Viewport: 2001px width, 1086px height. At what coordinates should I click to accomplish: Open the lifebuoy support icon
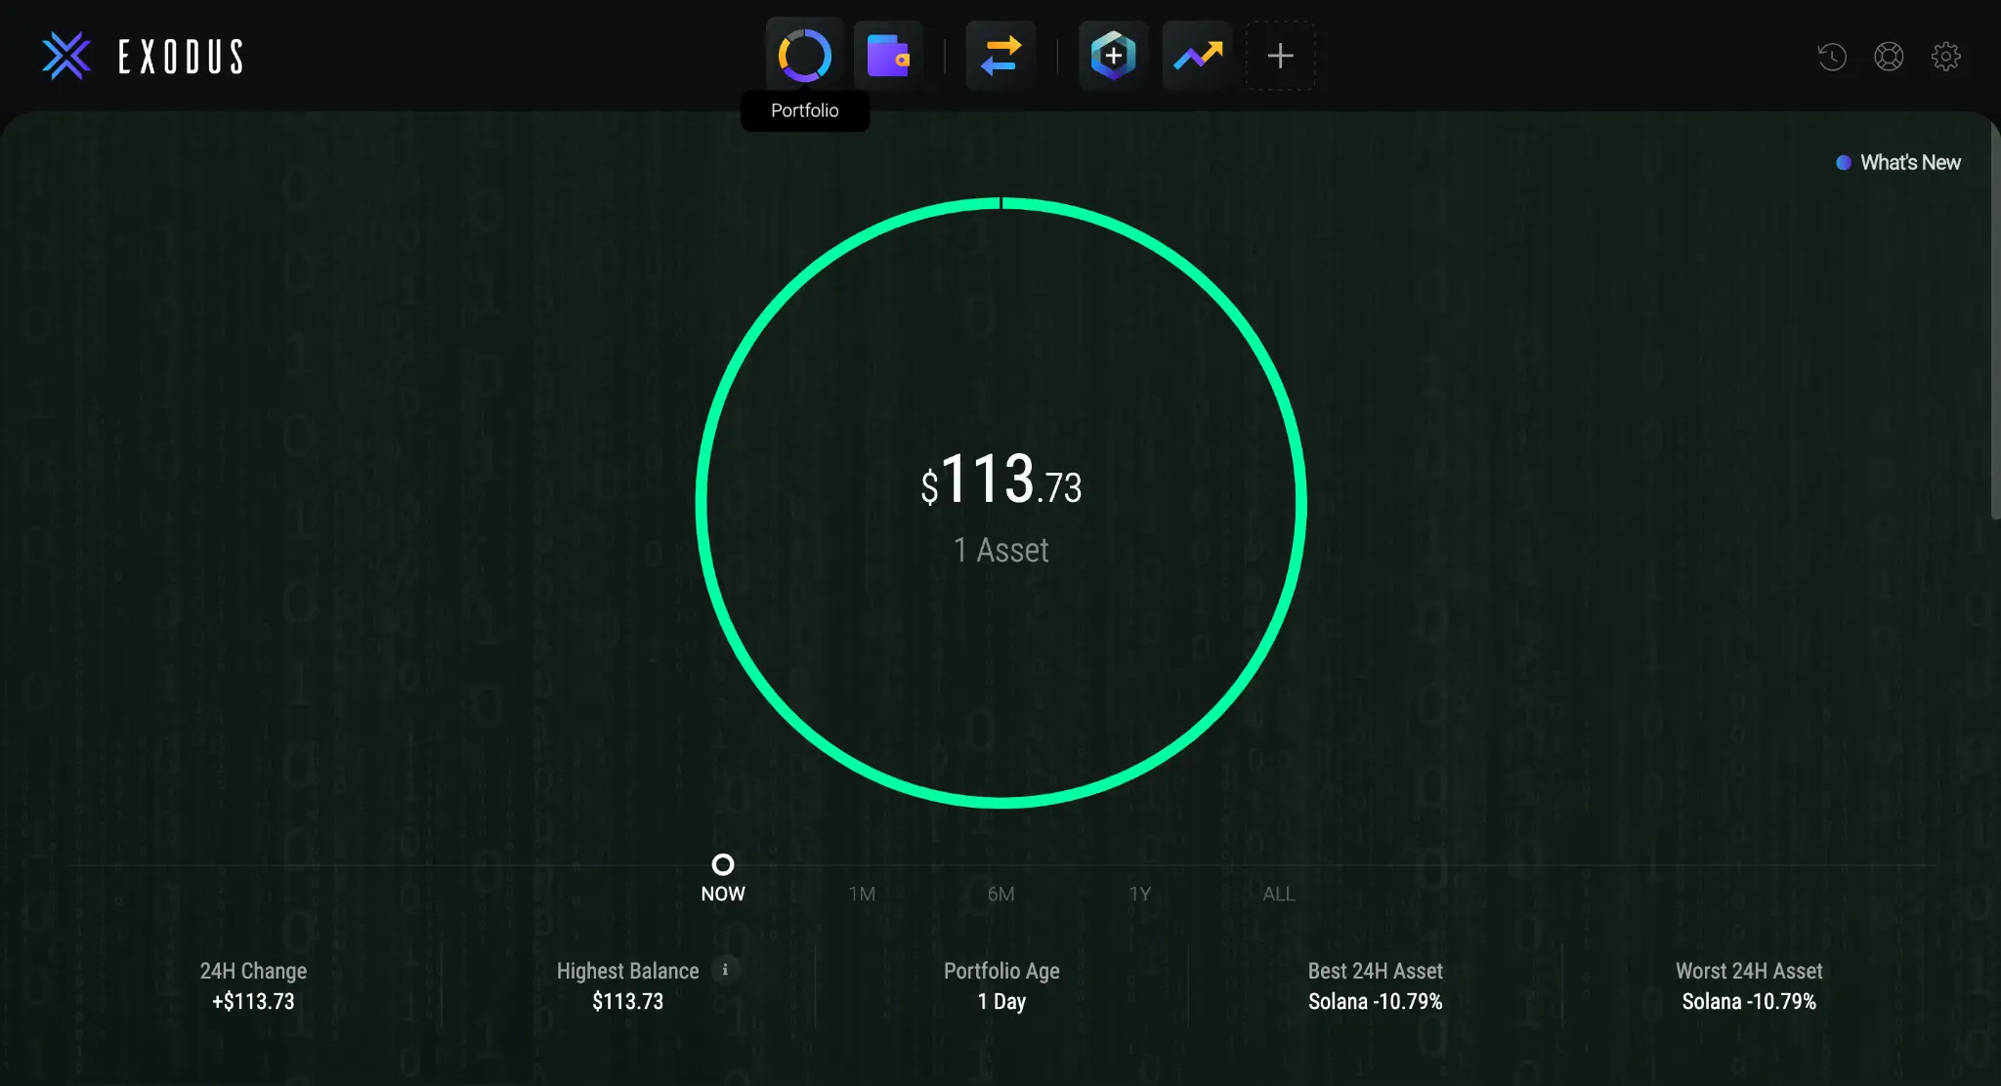click(x=1889, y=57)
